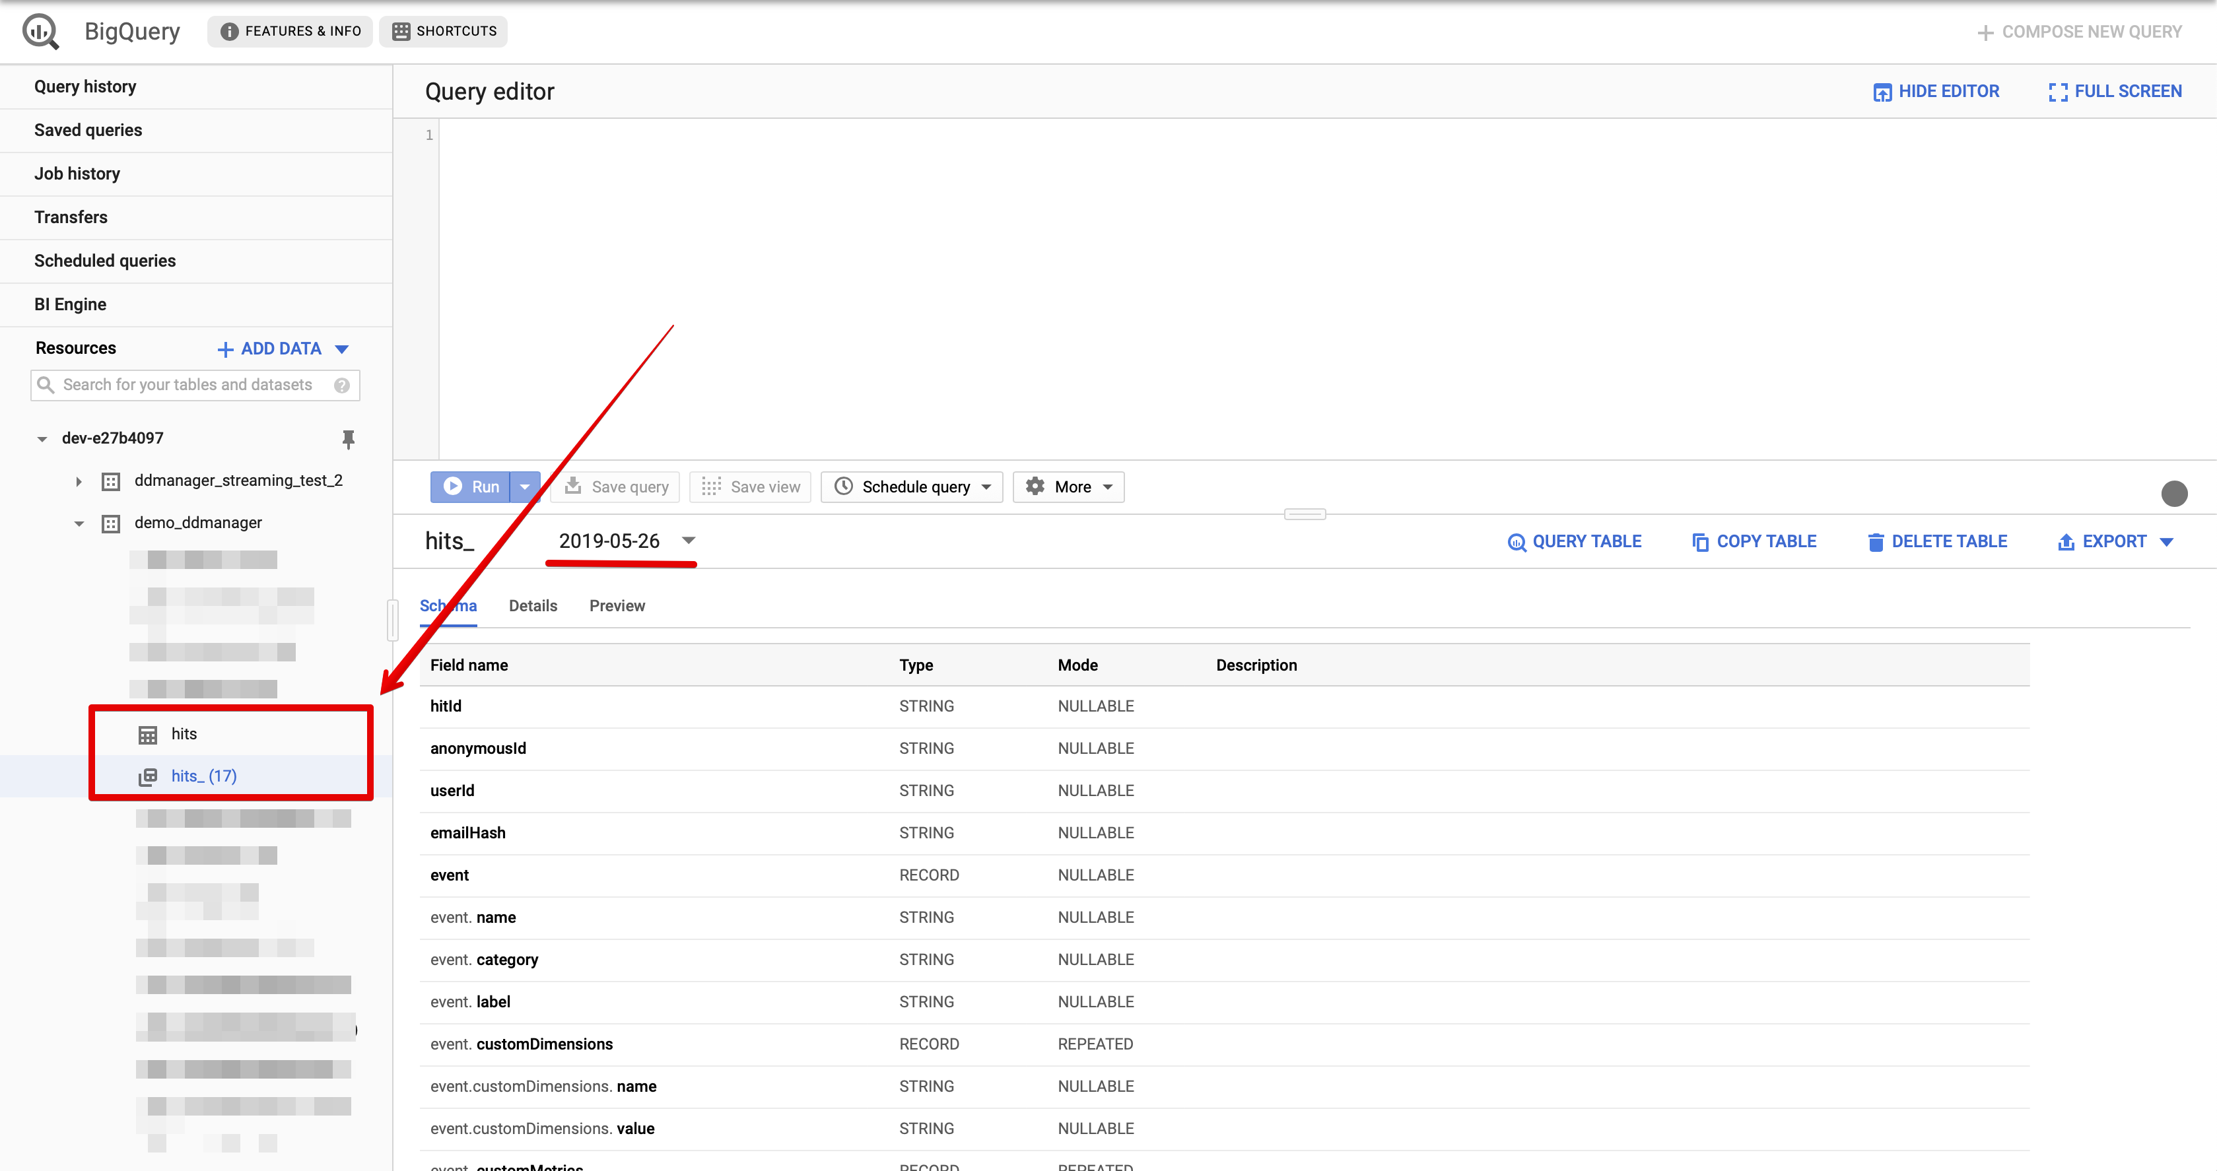
Task: Click the search help question icon
Action: [x=342, y=385]
